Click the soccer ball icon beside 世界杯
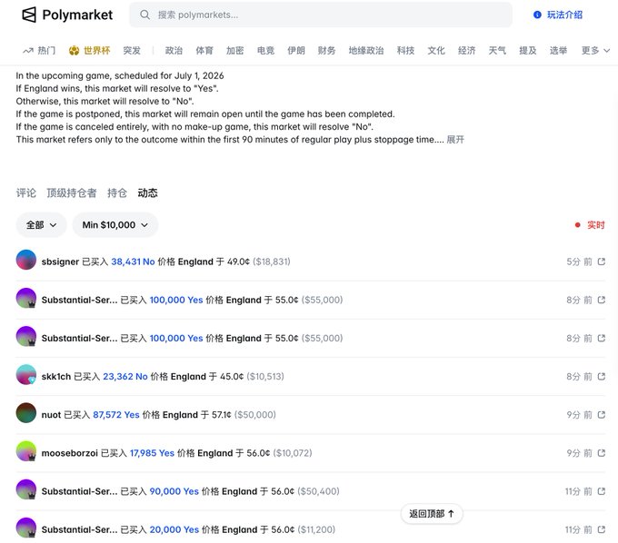The height and width of the screenshot is (543, 618). point(74,51)
